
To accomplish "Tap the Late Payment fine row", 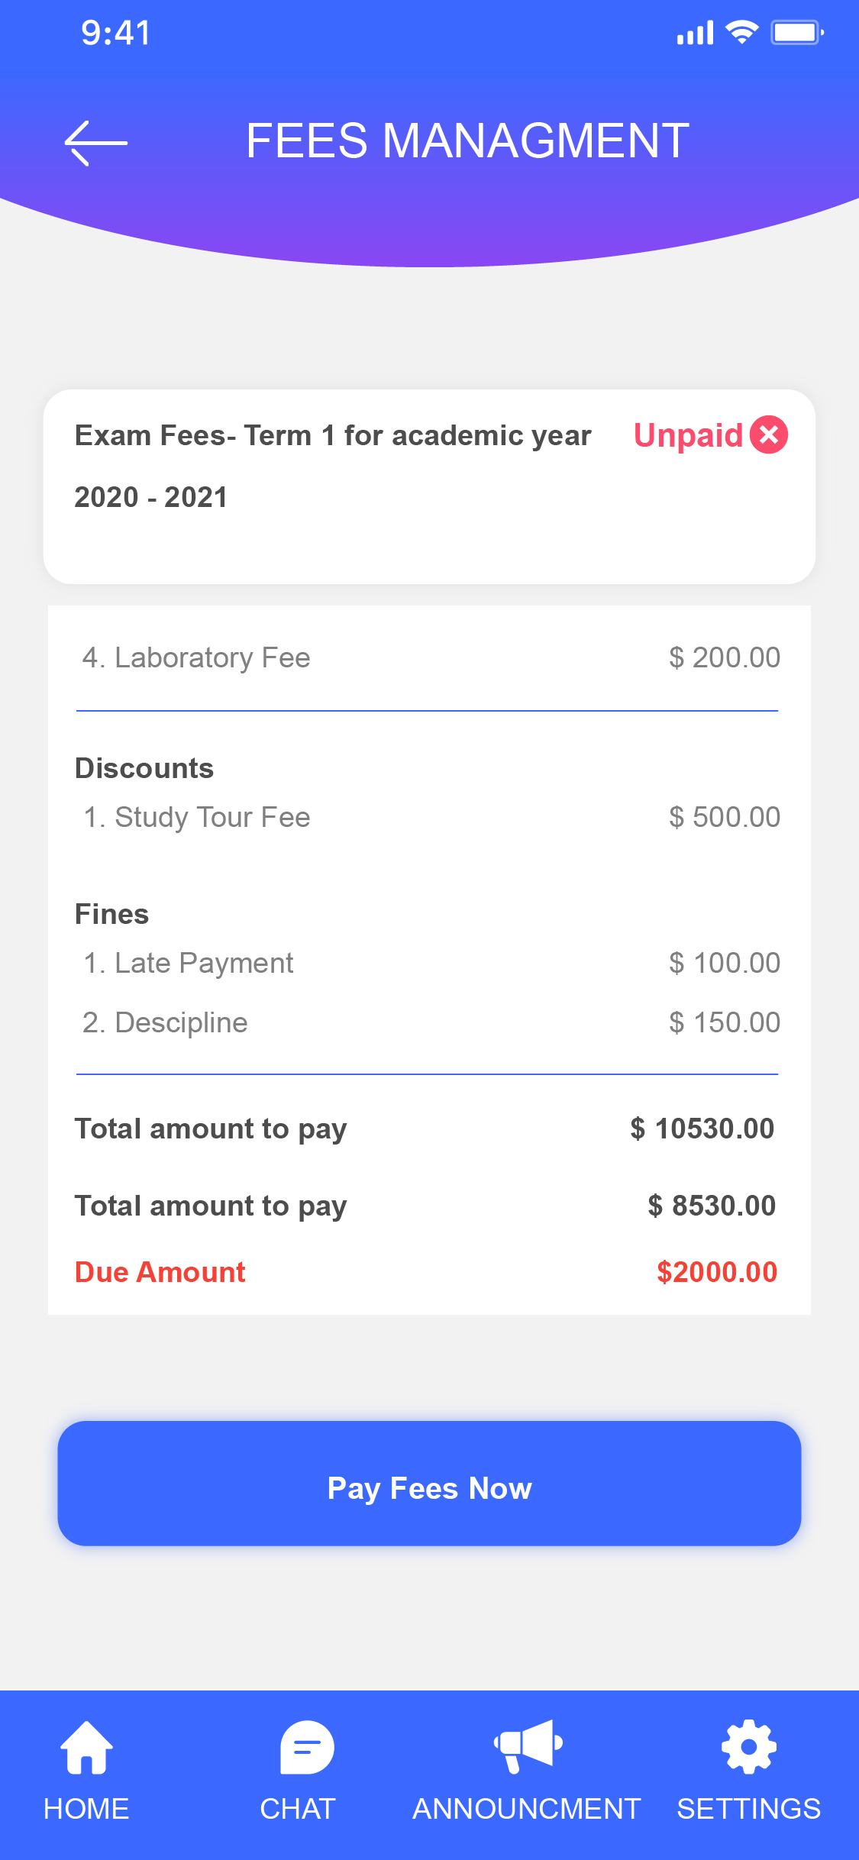I will 429,963.
